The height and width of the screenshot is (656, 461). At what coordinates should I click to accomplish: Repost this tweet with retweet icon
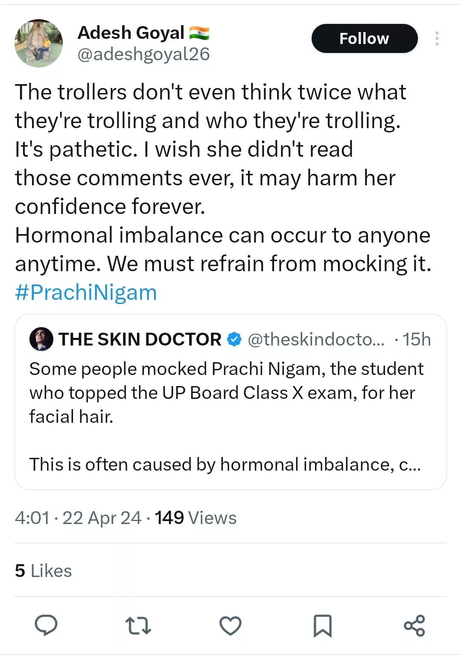pyautogui.click(x=138, y=626)
